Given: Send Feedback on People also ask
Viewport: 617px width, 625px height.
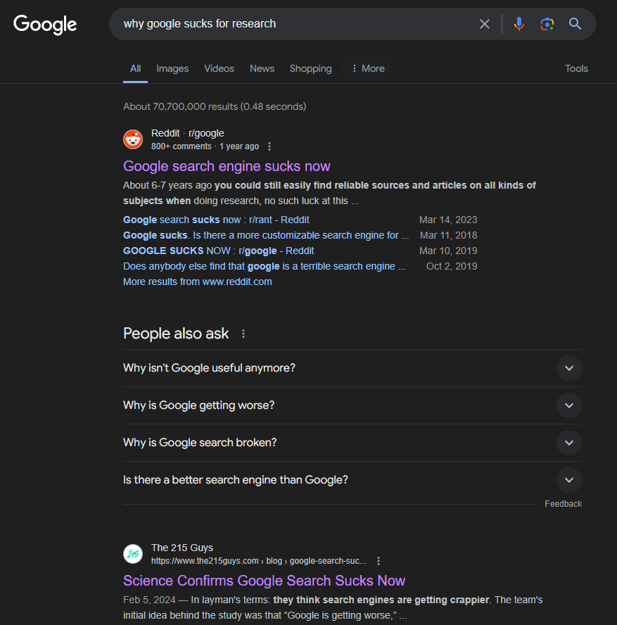Looking at the screenshot, I should [x=563, y=503].
